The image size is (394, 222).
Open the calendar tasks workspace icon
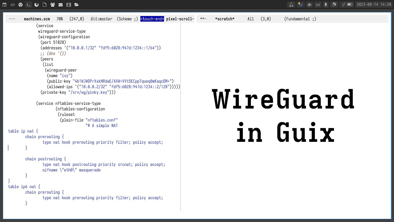[5, 5]
